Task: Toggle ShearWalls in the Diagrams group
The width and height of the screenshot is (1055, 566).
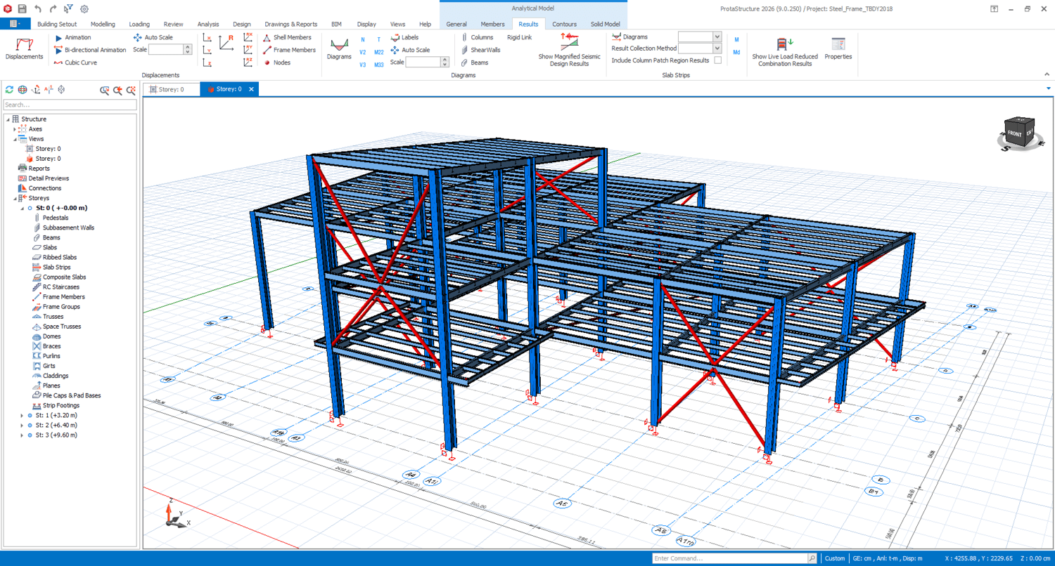Action: pos(480,50)
